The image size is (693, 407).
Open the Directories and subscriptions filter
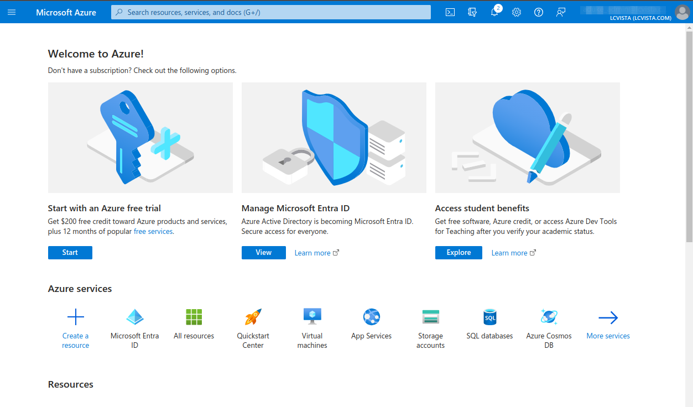[x=472, y=12]
